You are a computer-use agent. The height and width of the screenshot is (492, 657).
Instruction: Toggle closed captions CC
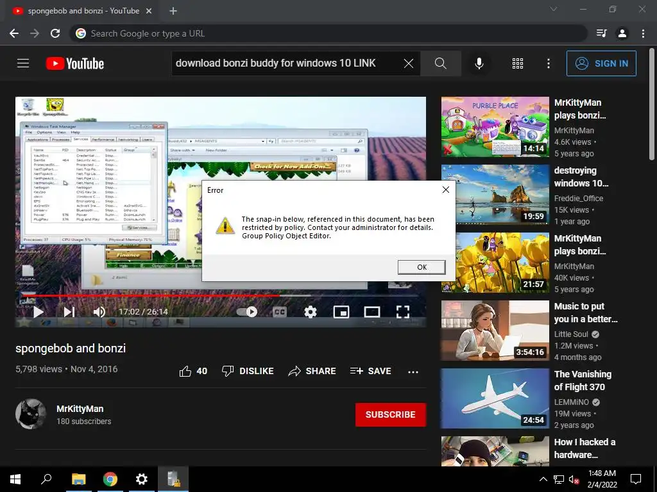(x=280, y=312)
